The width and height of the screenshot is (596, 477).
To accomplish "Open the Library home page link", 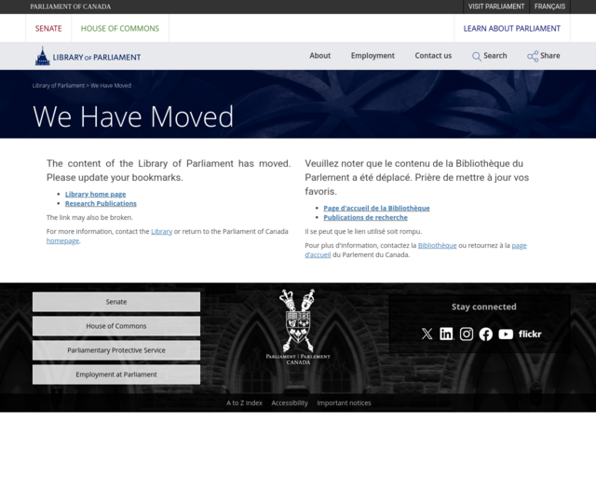I will point(95,194).
